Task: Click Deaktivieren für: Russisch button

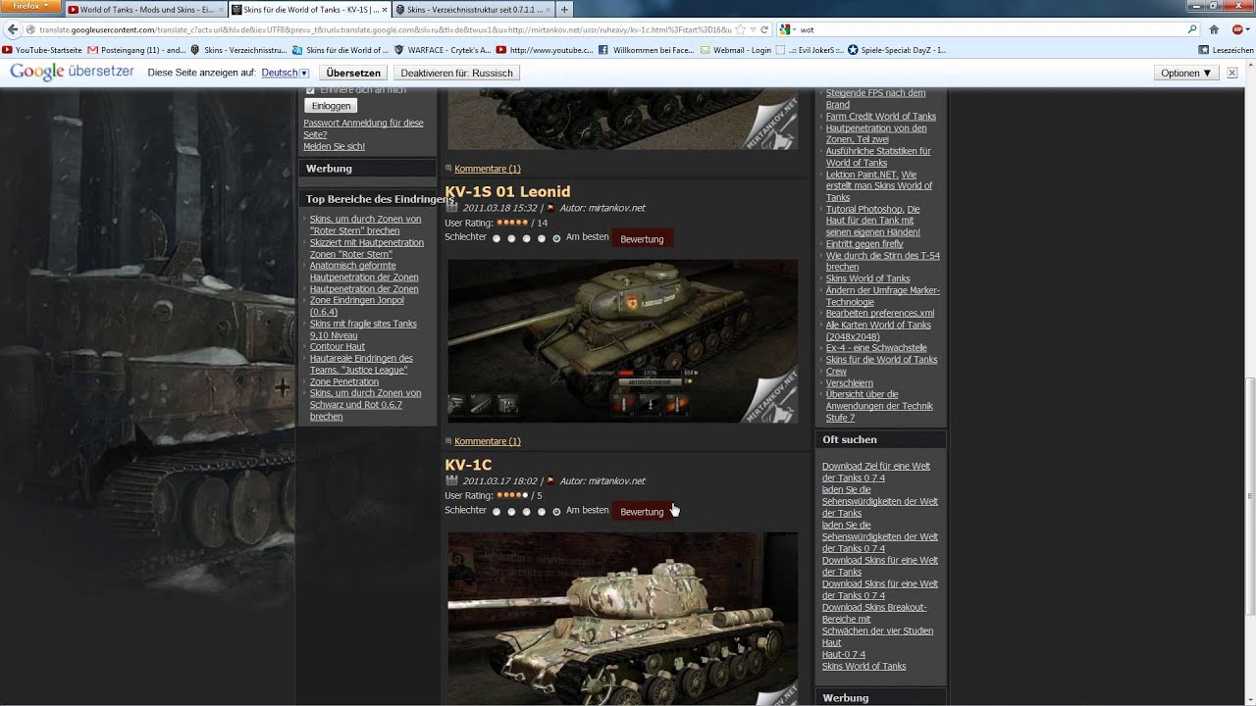Action: click(456, 73)
